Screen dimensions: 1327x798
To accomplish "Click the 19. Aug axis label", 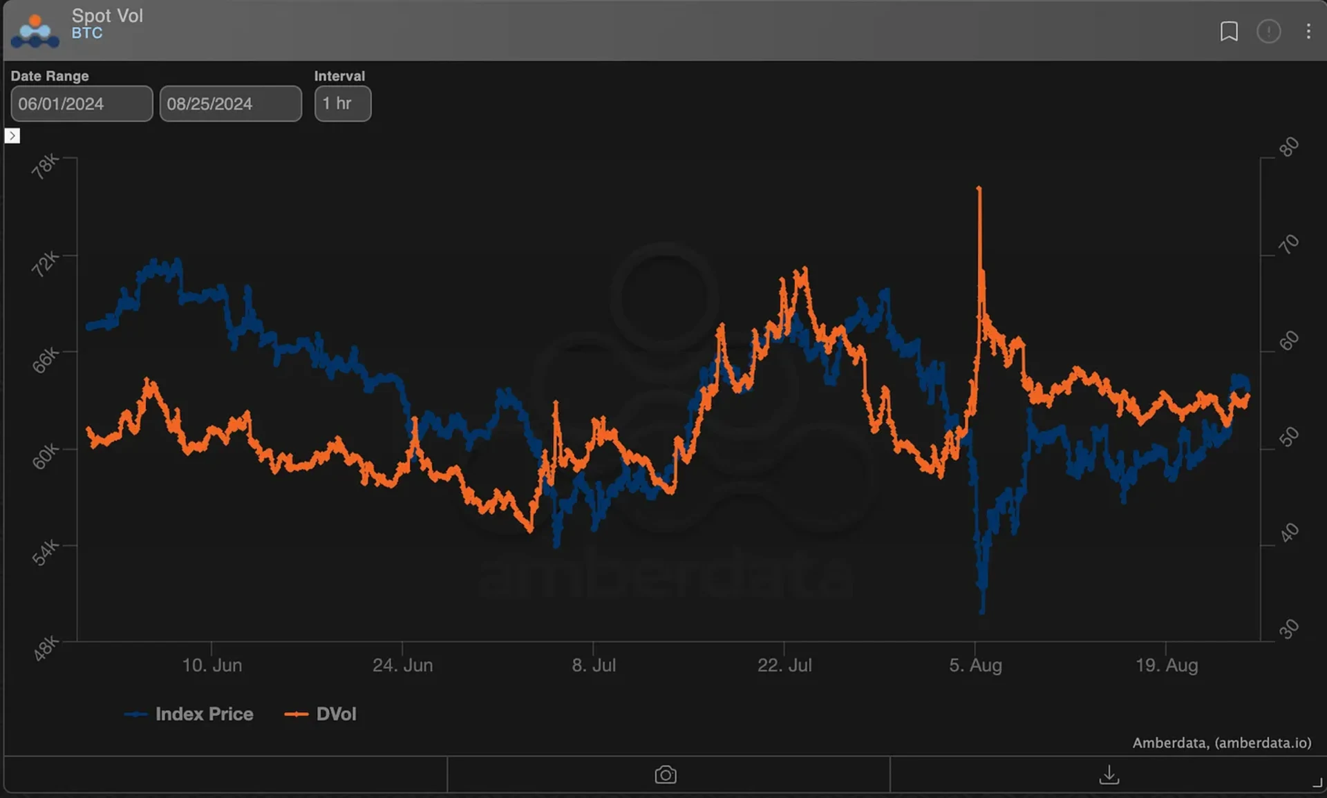I will click(1167, 665).
